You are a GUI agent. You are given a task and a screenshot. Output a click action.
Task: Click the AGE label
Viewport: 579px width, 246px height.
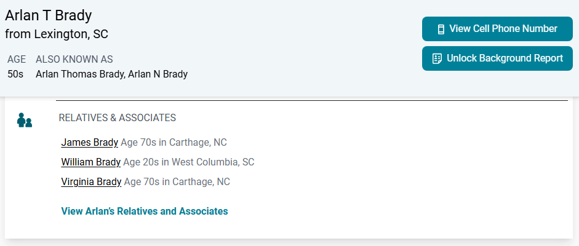pos(17,60)
